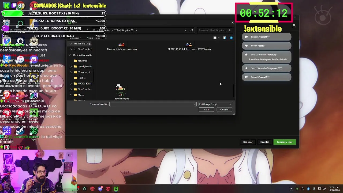This screenshot has width=343, height=193.
Task: Expand the .Spotlight-V10 folder node
Action: (x=71, y=66)
